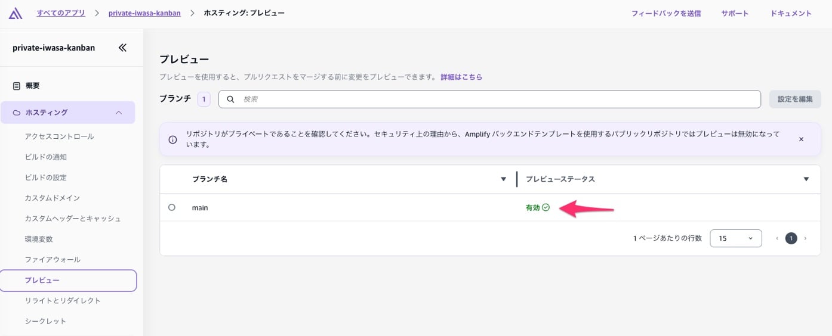Viewport: 832px width, 336px height.
Task: Click the search magnifier icon
Action: coord(230,99)
